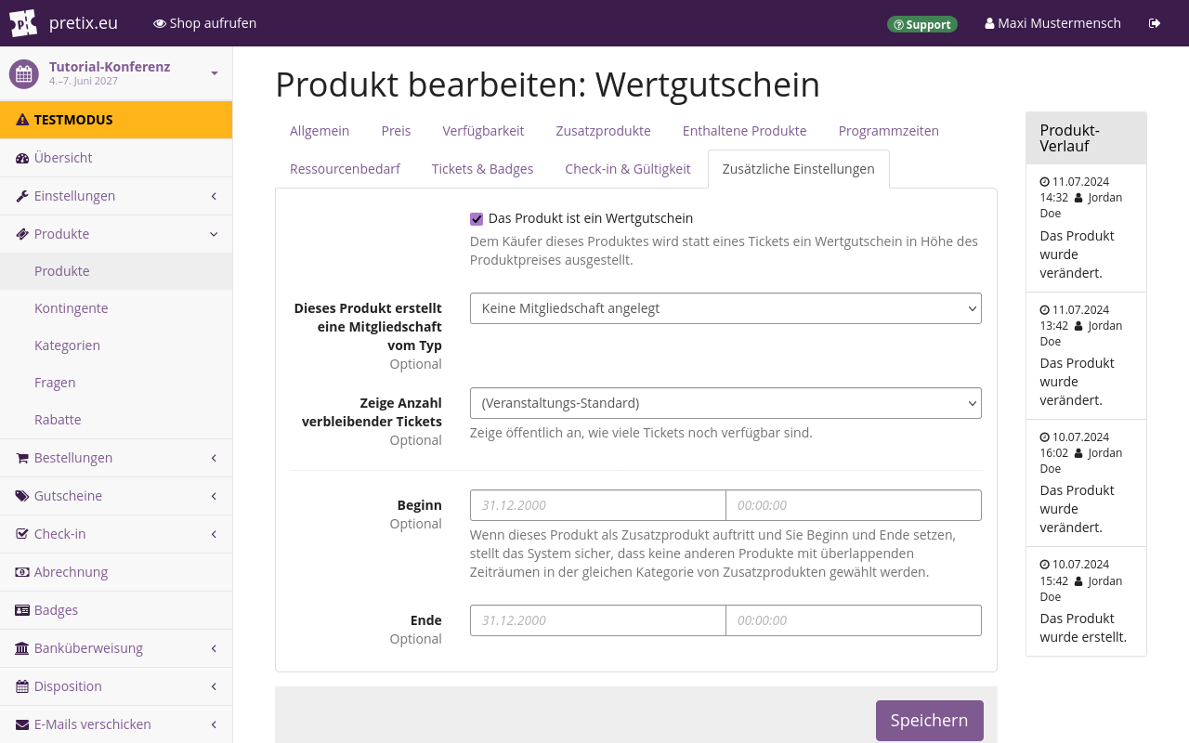1189x743 pixels.
Task: Expand the Disposition sidebar chevron
Action: pyautogui.click(x=214, y=686)
